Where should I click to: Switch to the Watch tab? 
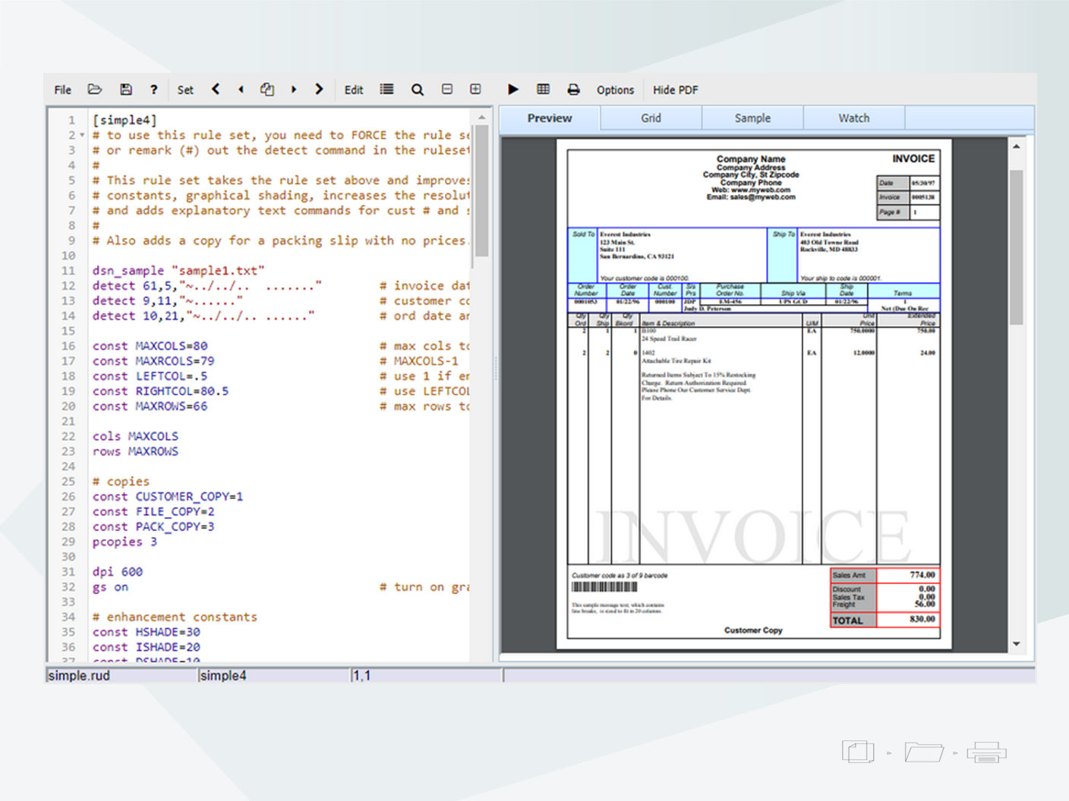coord(854,118)
